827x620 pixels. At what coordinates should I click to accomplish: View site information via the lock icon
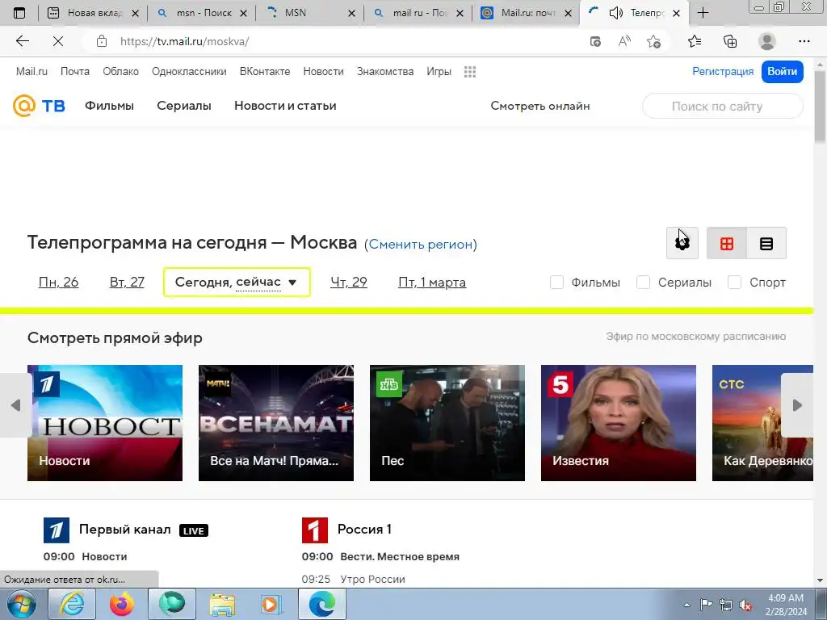coord(102,41)
